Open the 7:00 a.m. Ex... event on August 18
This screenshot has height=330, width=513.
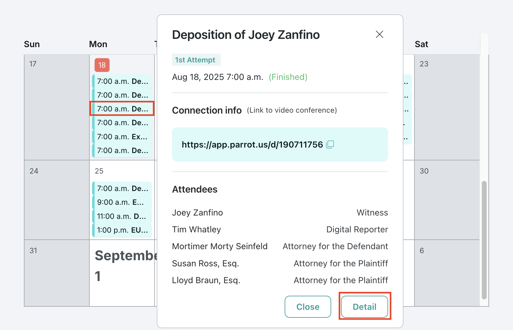122,137
